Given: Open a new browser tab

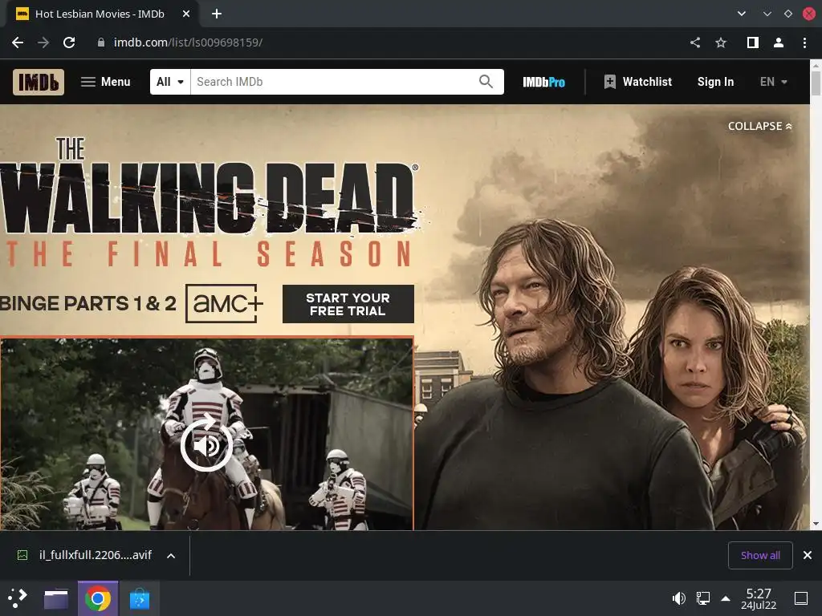Looking at the screenshot, I should (217, 14).
